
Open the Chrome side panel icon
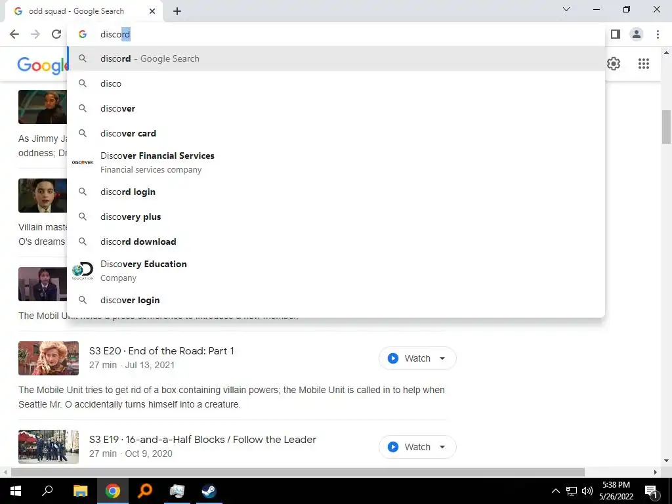616,34
